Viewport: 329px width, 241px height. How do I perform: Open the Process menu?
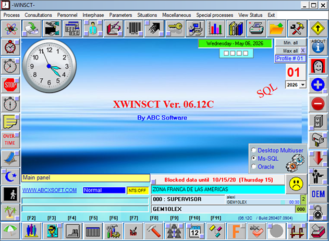pyautogui.click(x=11, y=15)
